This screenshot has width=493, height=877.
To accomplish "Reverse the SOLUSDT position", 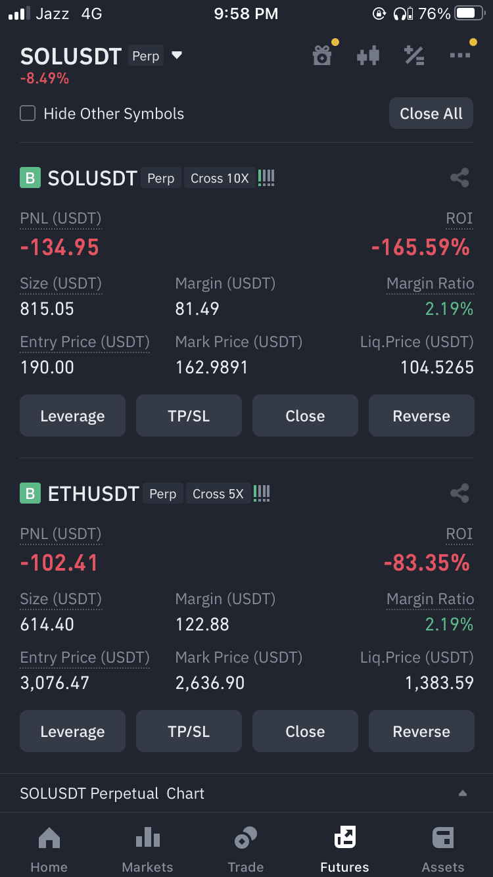I will click(x=421, y=415).
